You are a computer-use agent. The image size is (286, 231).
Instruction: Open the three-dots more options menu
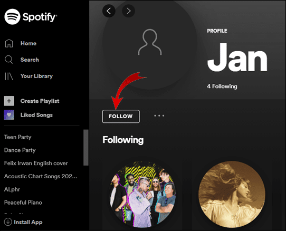pos(159,115)
